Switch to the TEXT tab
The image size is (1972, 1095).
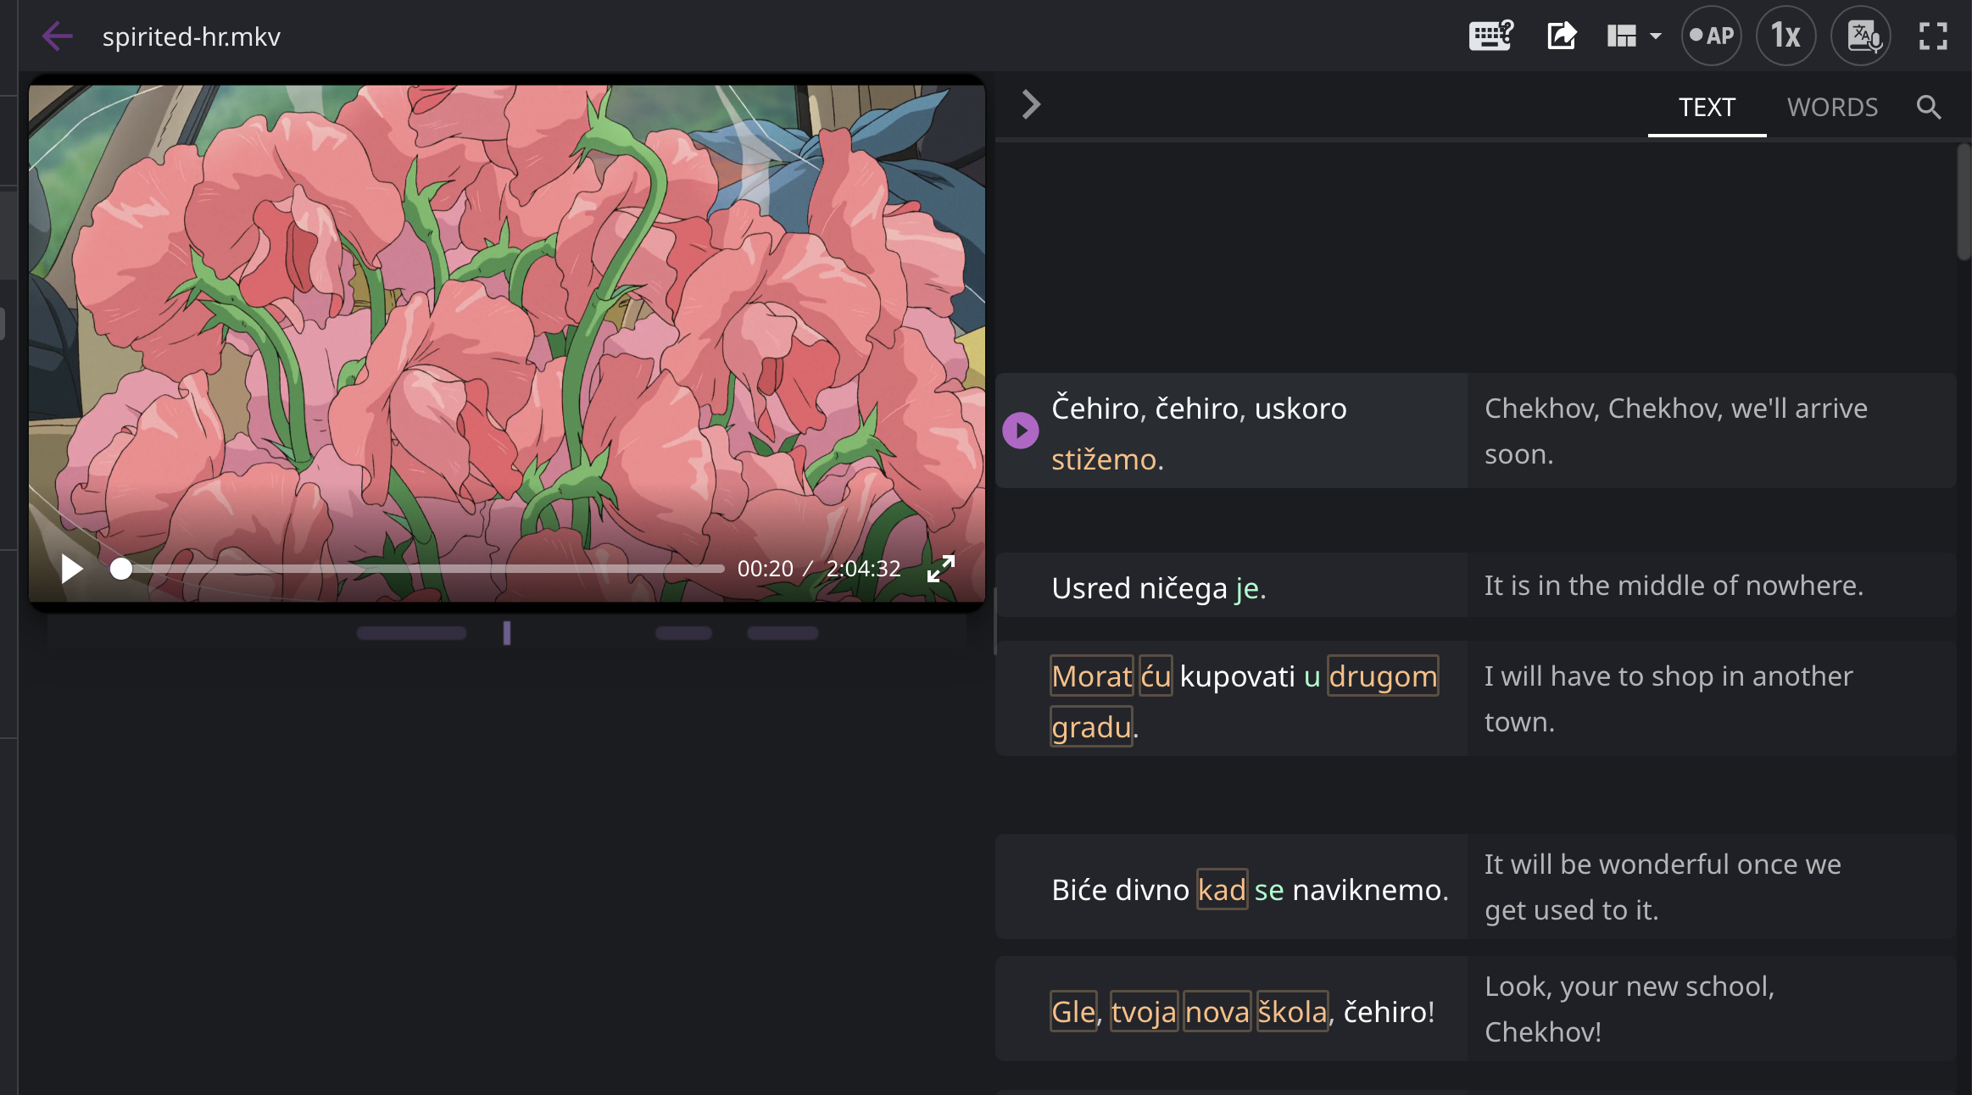pyautogui.click(x=1707, y=107)
